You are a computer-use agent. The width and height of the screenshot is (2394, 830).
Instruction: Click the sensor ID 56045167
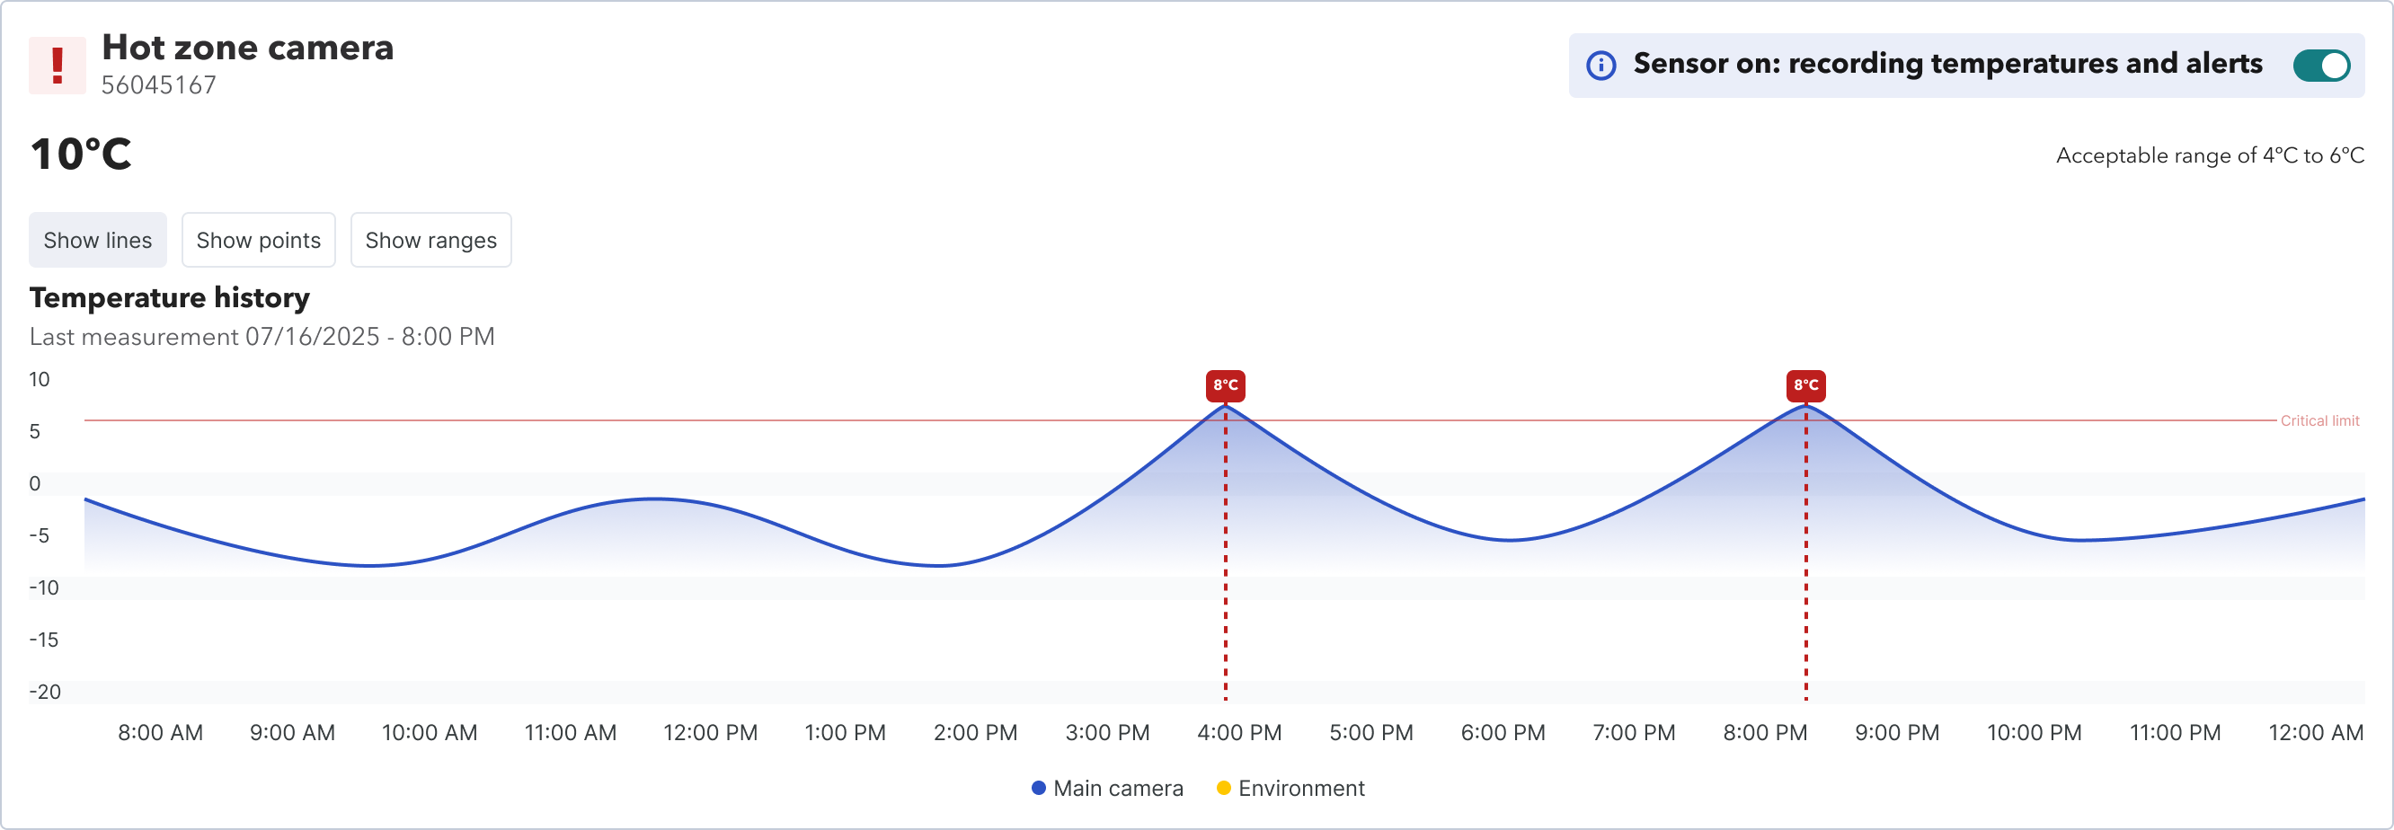click(159, 85)
